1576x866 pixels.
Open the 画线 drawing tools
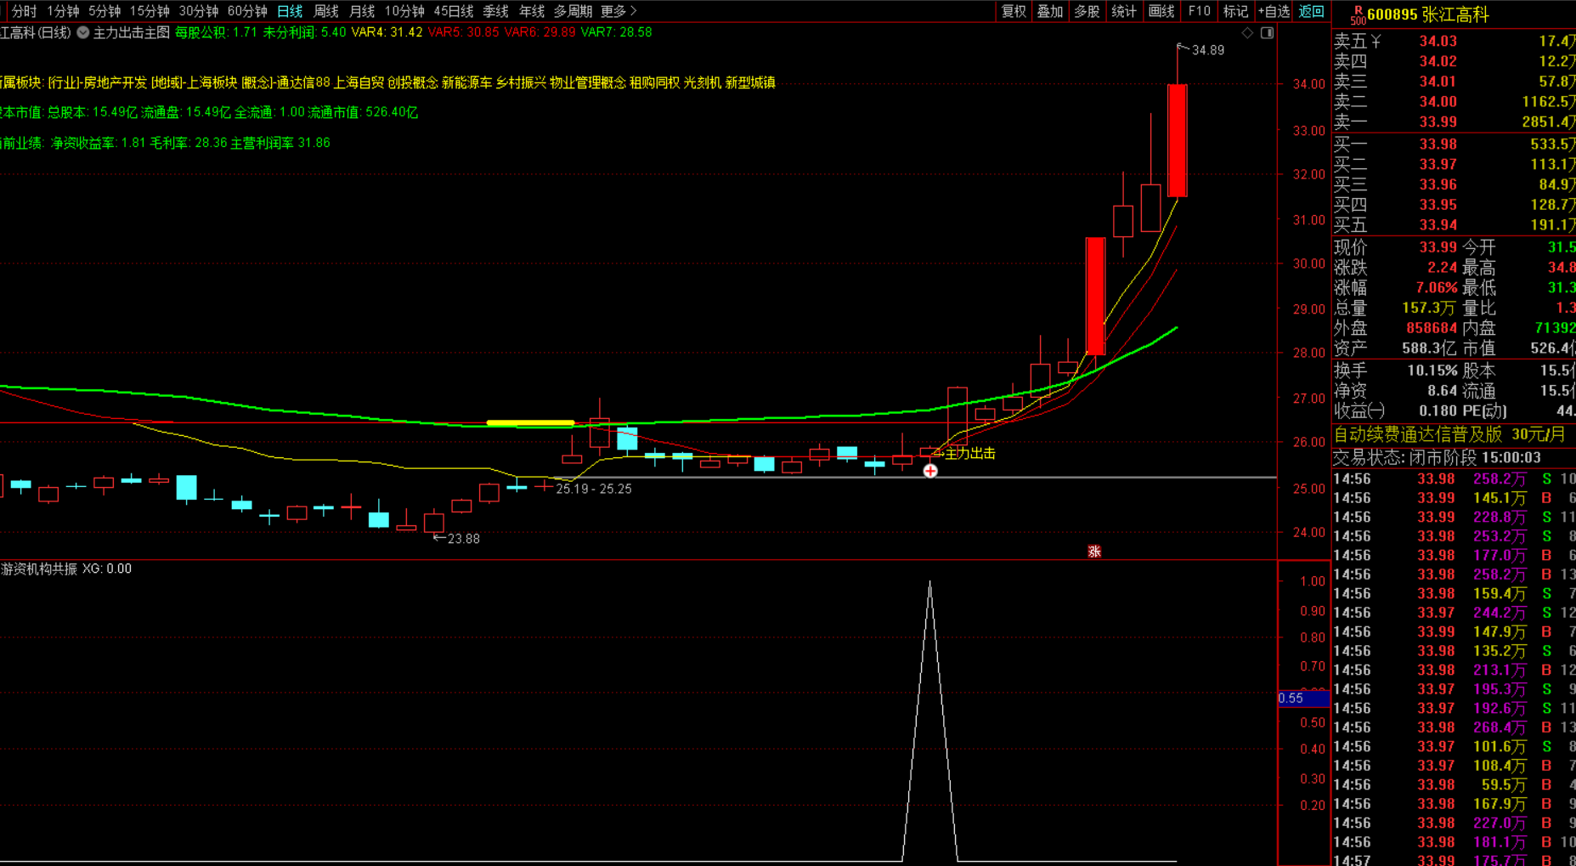coord(1161,11)
